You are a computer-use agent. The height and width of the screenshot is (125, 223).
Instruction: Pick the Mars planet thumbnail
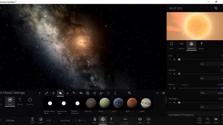[x=132, y=103]
